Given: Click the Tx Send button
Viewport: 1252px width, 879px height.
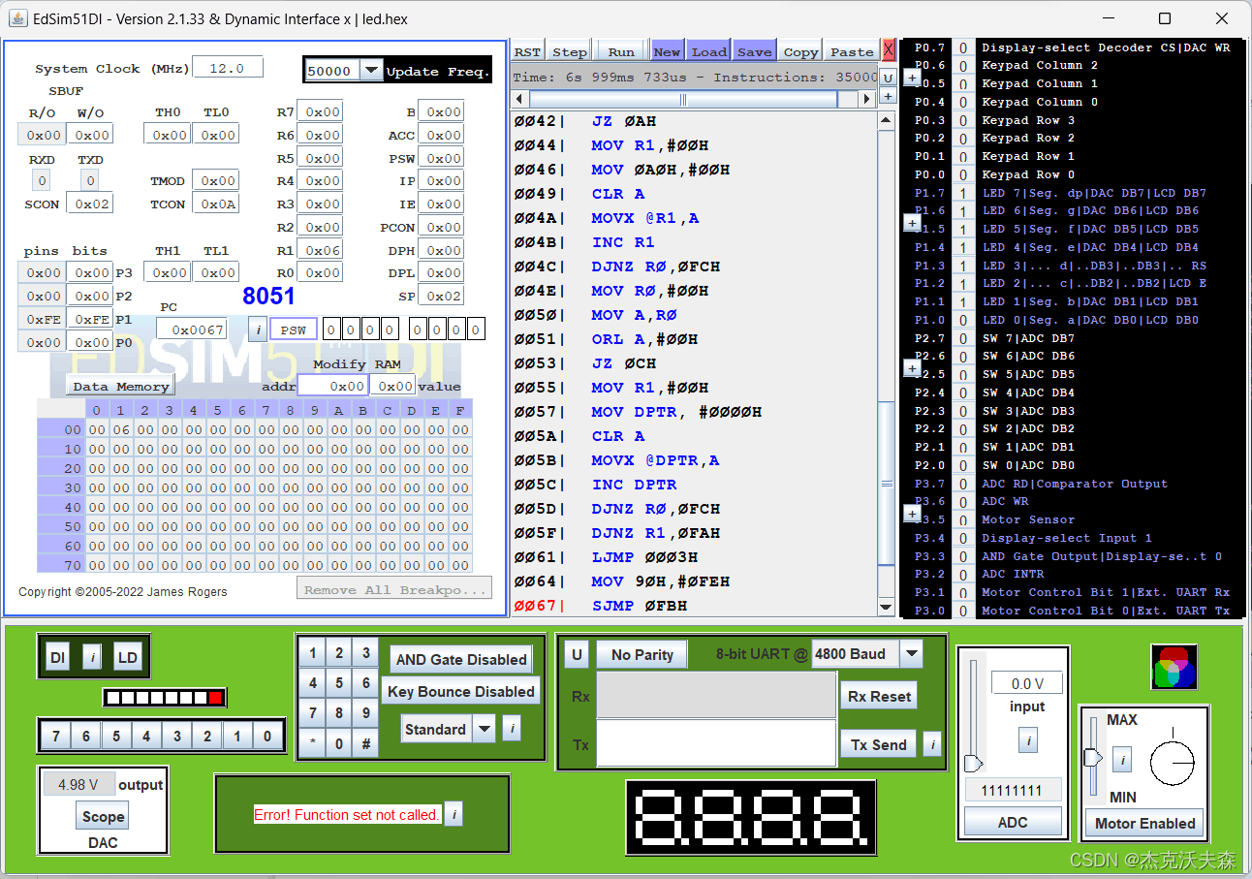Looking at the screenshot, I should (x=879, y=744).
